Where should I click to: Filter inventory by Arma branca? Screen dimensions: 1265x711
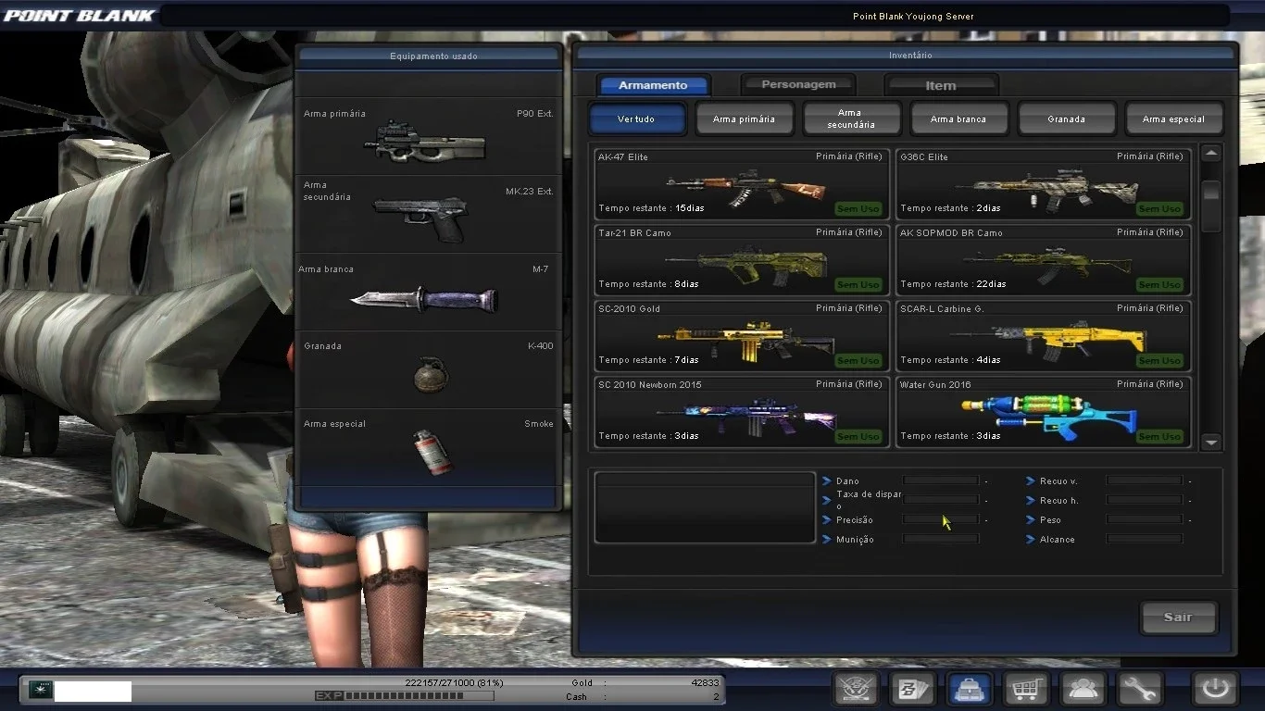(x=958, y=118)
